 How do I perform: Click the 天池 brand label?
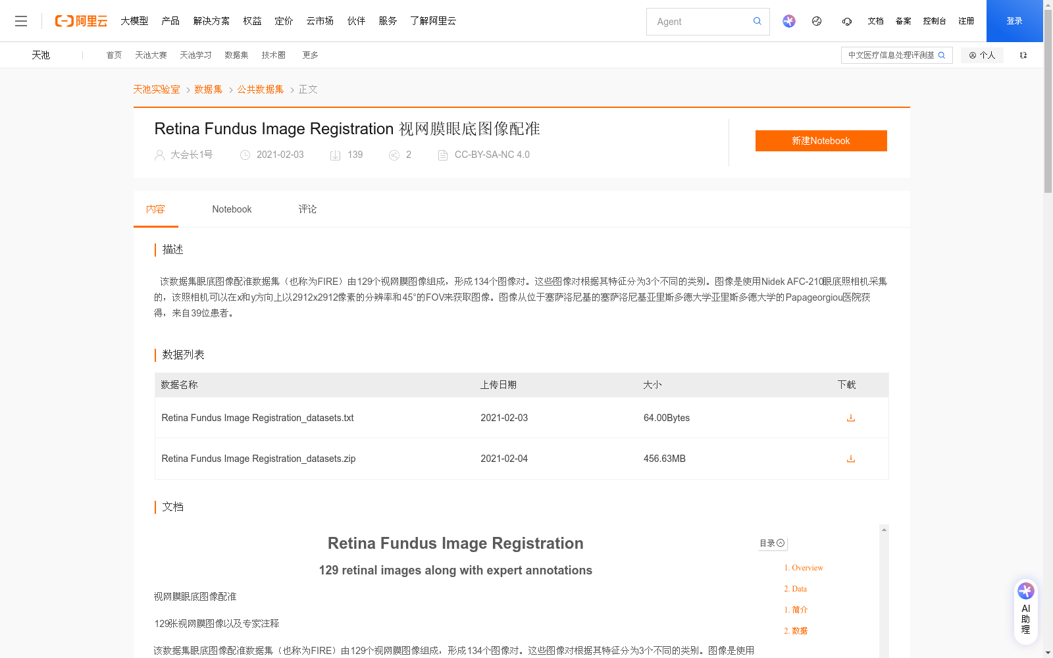41,55
